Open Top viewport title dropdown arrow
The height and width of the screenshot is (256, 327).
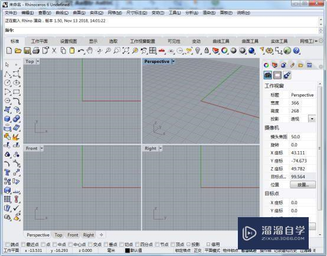click(38, 61)
